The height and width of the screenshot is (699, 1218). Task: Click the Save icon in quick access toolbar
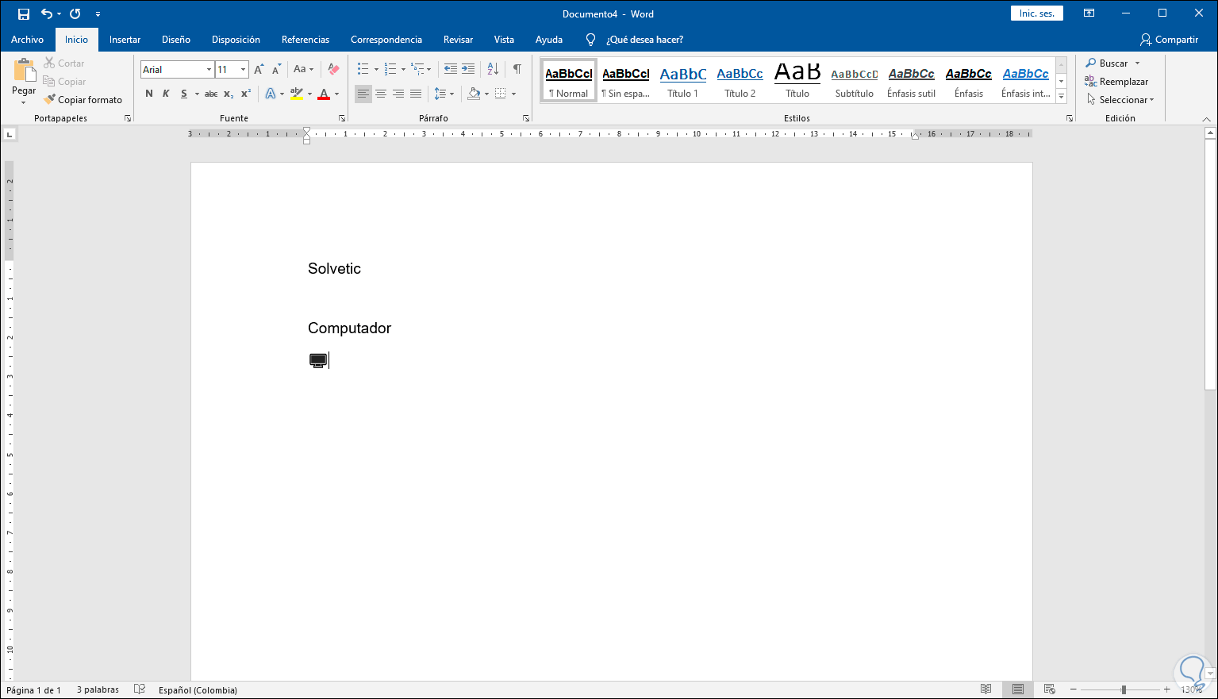coord(24,14)
